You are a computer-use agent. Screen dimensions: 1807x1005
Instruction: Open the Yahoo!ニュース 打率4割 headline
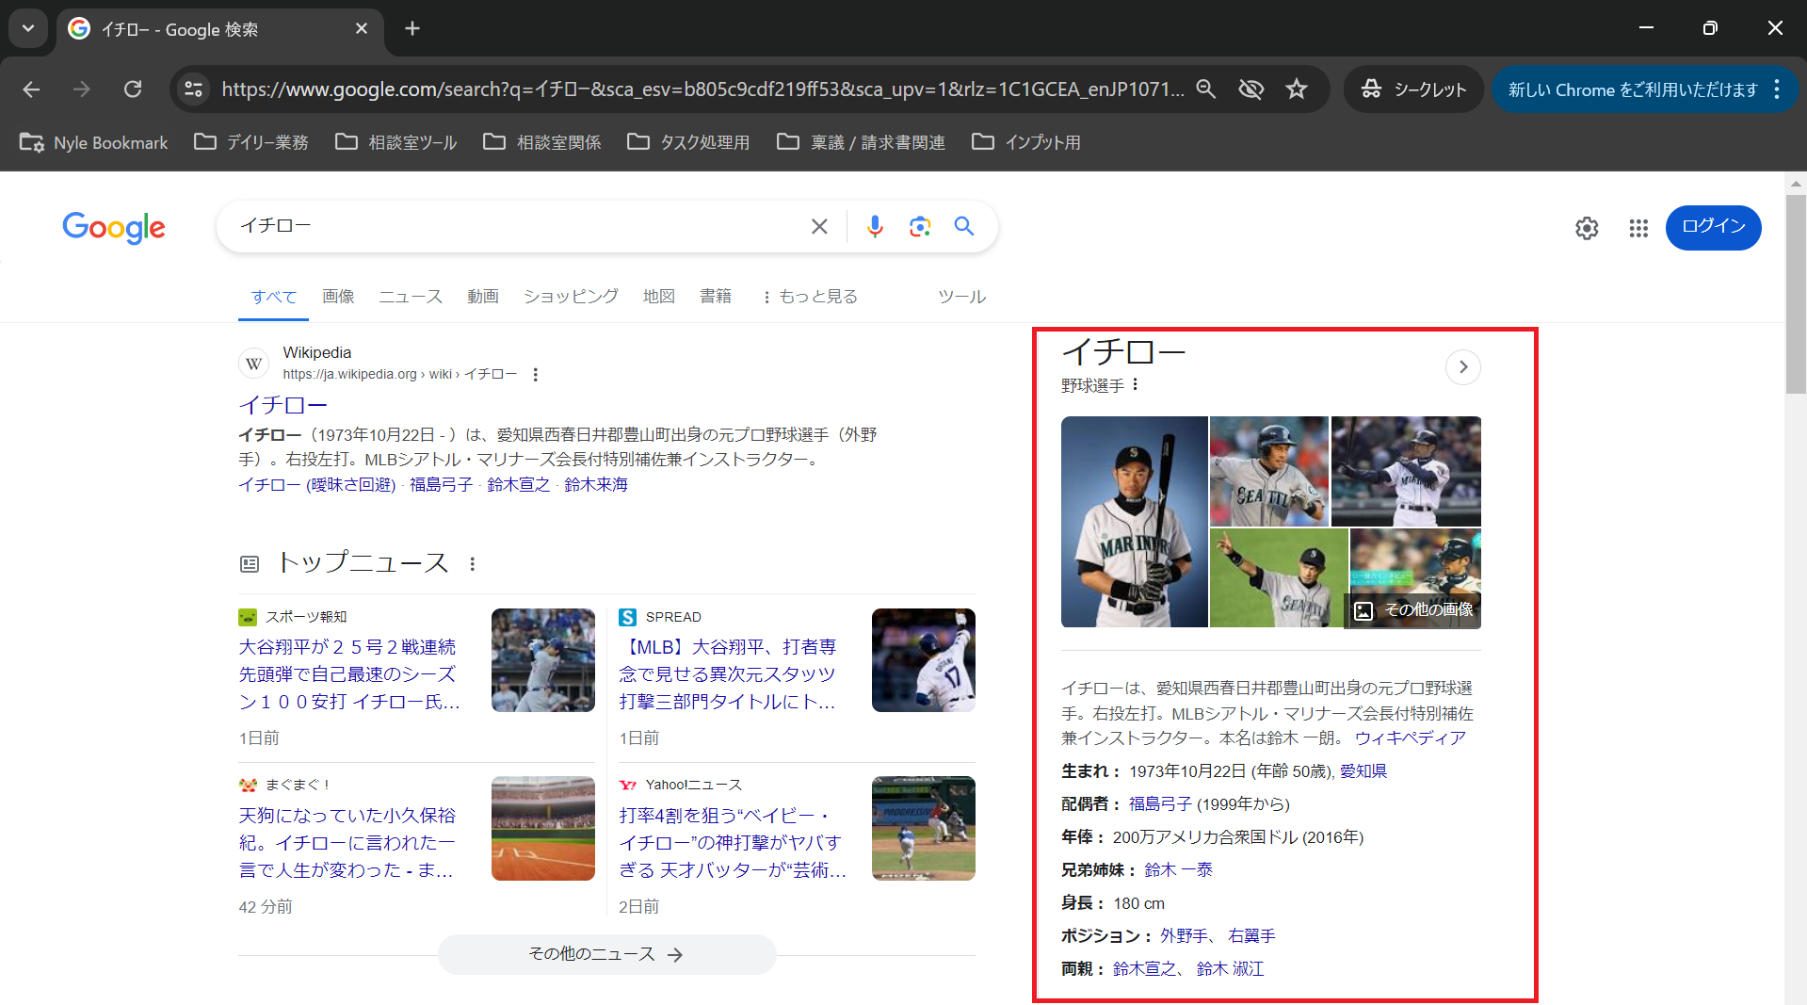pos(732,843)
